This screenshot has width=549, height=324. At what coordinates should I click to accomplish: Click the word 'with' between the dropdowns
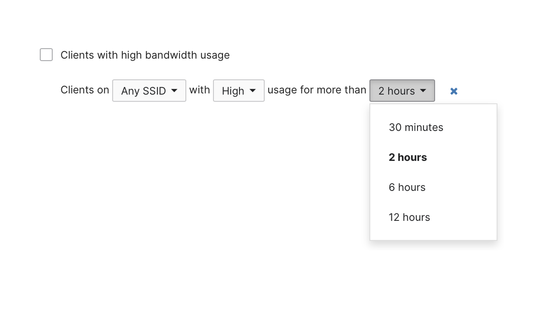[x=199, y=90]
